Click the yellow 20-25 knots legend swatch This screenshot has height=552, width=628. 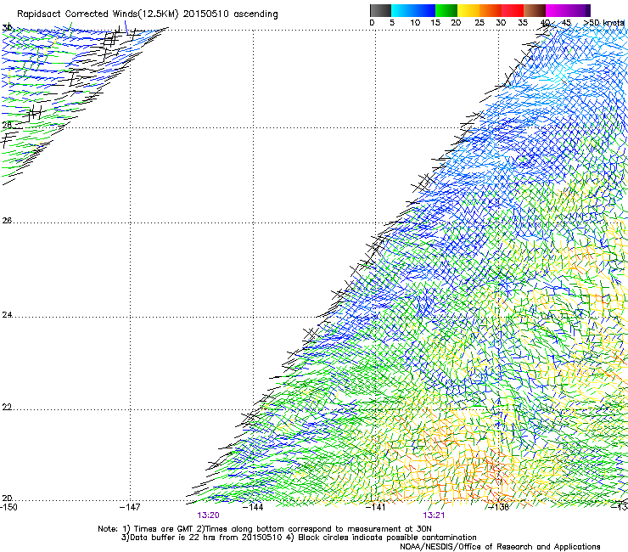coord(468,10)
